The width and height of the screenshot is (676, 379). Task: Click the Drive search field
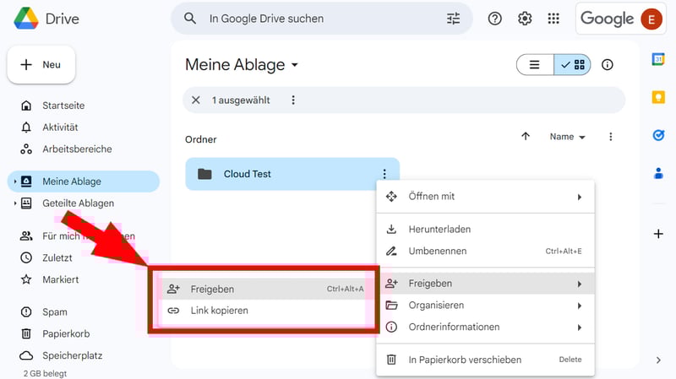(321, 19)
